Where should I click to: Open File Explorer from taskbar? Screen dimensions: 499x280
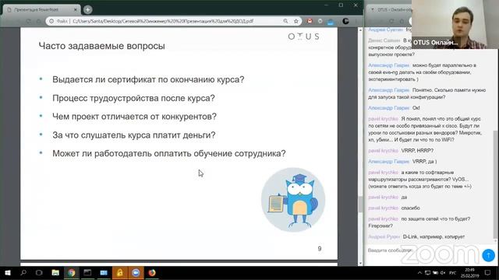(55, 273)
